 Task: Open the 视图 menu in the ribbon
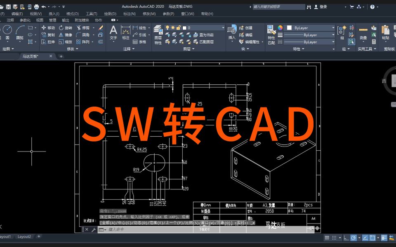35,13
